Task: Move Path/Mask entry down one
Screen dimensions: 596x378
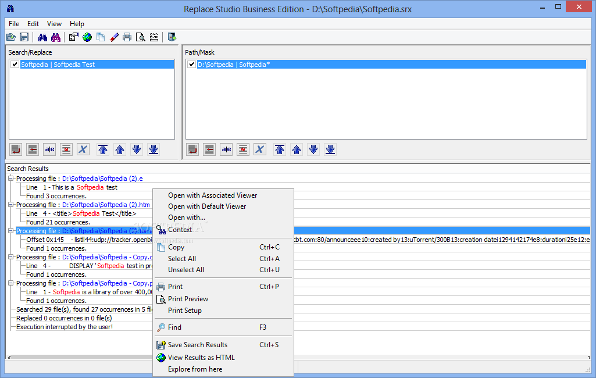Action: tap(313, 149)
